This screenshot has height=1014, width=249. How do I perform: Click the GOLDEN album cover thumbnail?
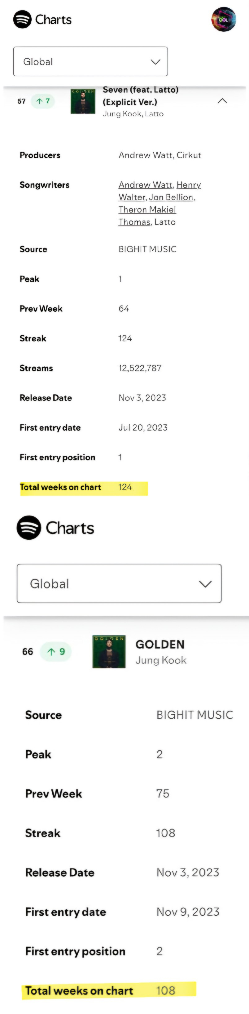[x=109, y=651]
